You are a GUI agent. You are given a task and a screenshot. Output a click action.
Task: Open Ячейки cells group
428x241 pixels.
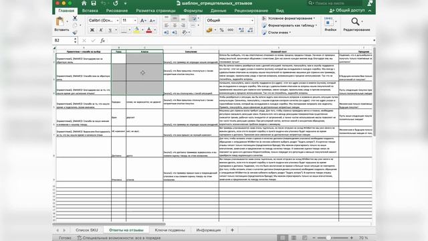tap(330, 24)
